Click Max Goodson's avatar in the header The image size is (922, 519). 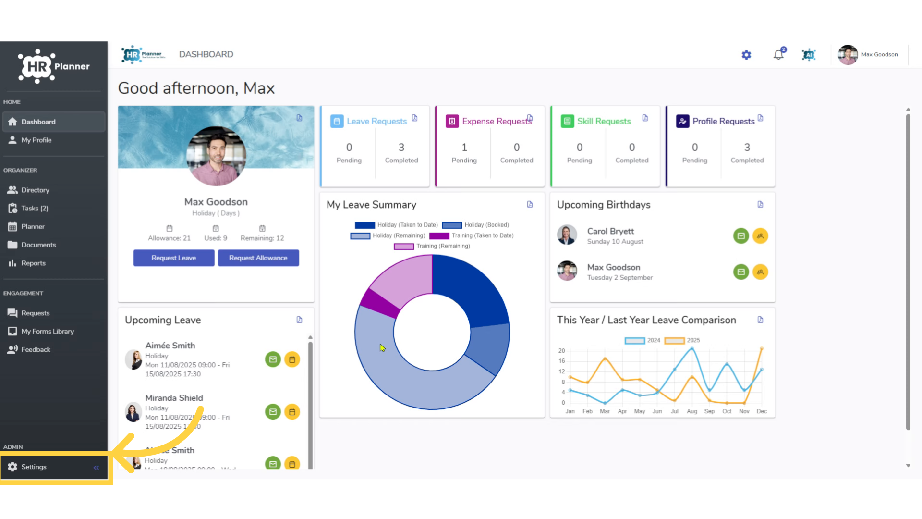coord(848,55)
